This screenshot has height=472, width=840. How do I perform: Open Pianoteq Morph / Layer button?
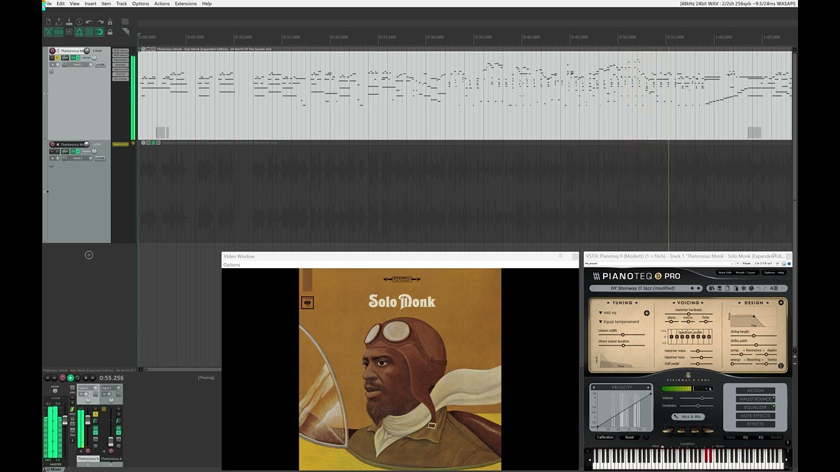pyautogui.click(x=745, y=273)
